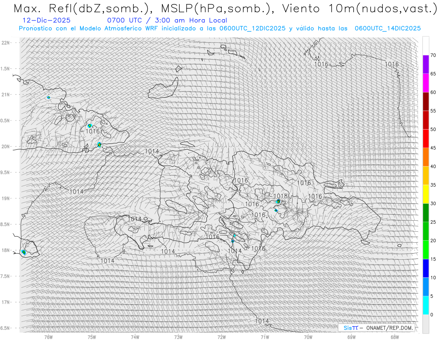This screenshot has height=342, width=443.
Task: Click the reflectivity echo over Jamaica near 18N
Action: pyautogui.click(x=24, y=252)
